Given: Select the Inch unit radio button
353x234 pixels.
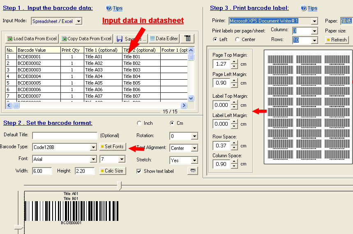Looking at the screenshot, I should click(139, 123).
